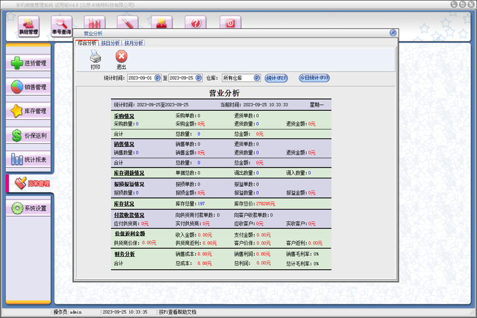477x318 pixels.
Task: Open 进货管理 in sidebar
Action: point(29,63)
